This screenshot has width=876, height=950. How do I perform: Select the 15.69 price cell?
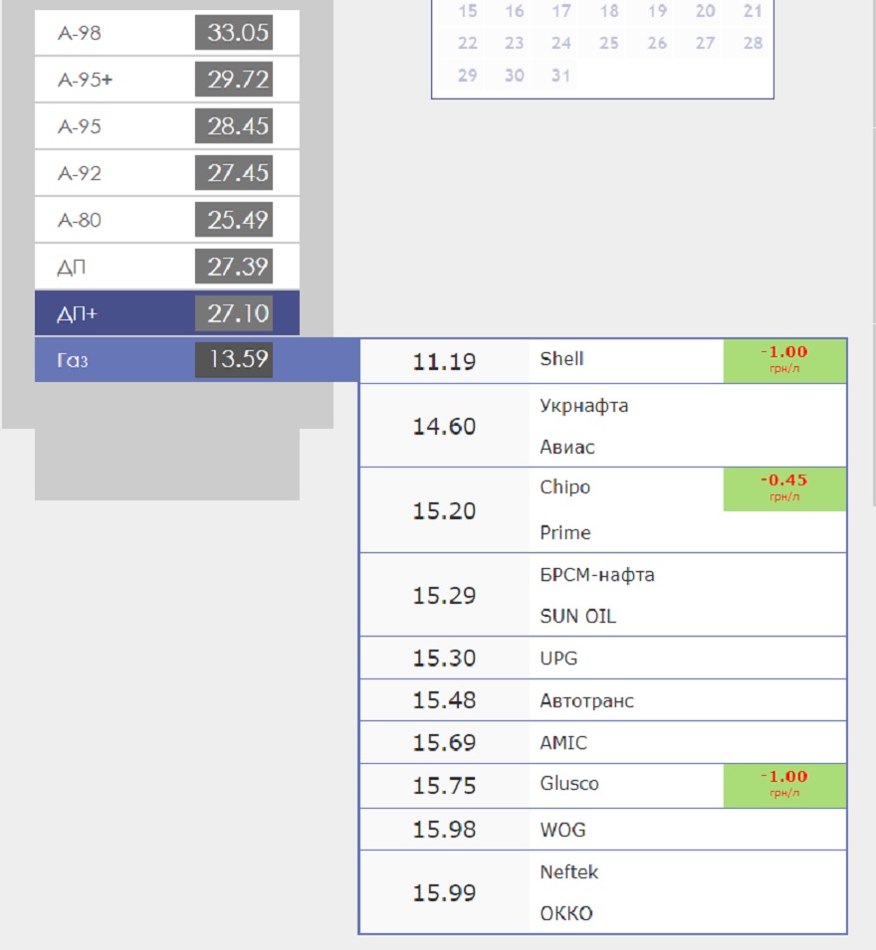pyautogui.click(x=444, y=743)
